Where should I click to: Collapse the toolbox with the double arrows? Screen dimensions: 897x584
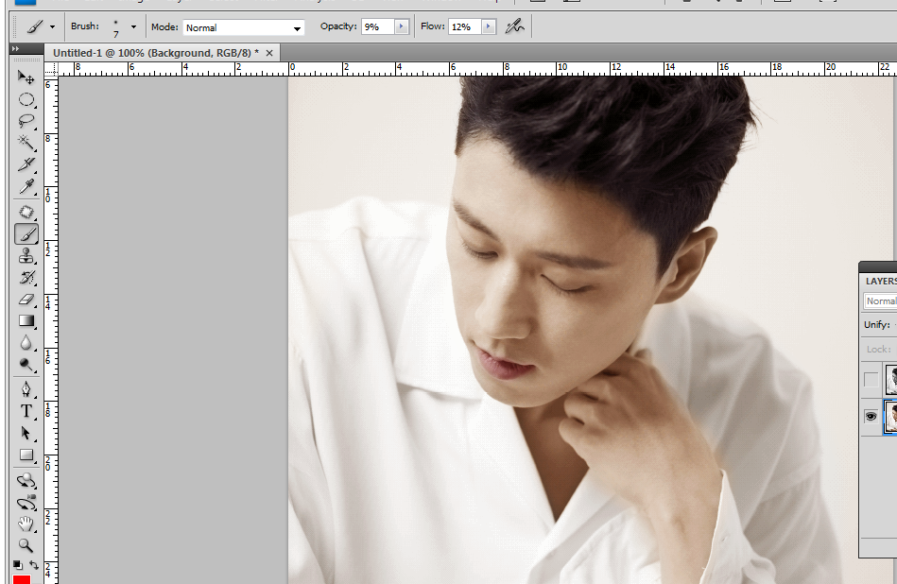15,49
